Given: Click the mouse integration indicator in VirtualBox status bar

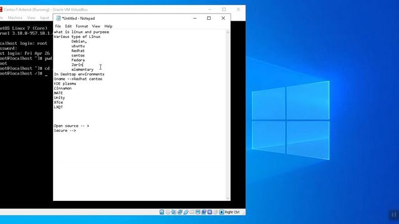Looking at the screenshot, I should [x=216, y=212].
